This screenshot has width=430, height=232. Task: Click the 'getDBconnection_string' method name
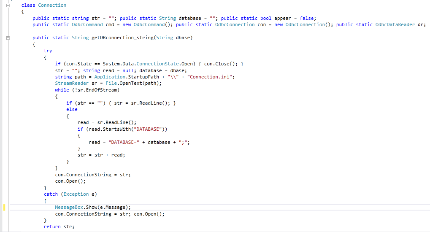click(x=122, y=38)
